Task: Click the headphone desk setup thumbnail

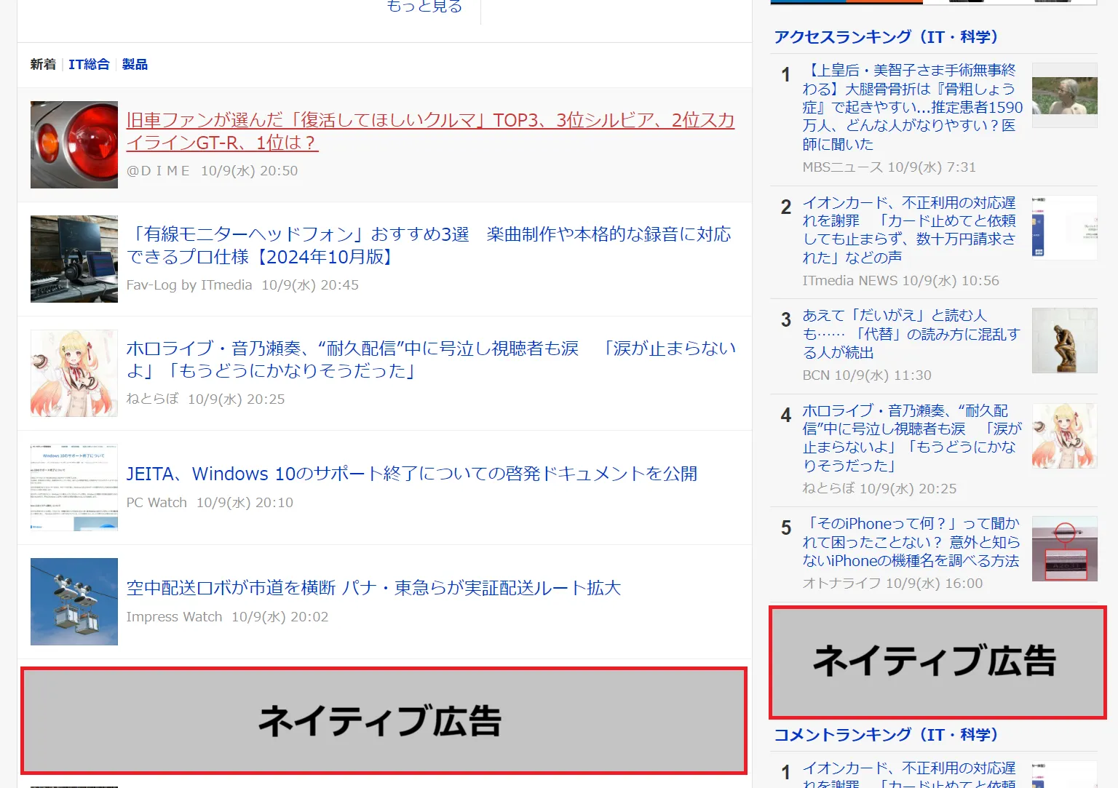Action: pyautogui.click(x=74, y=259)
